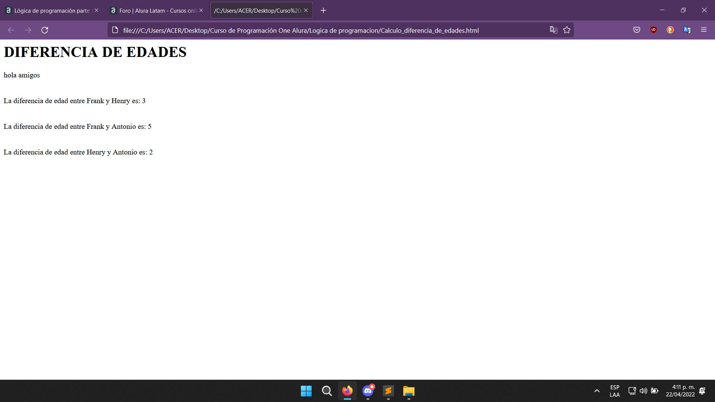Click the Frank y Antonio difference line
The height and width of the screenshot is (402, 715).
[x=77, y=127]
